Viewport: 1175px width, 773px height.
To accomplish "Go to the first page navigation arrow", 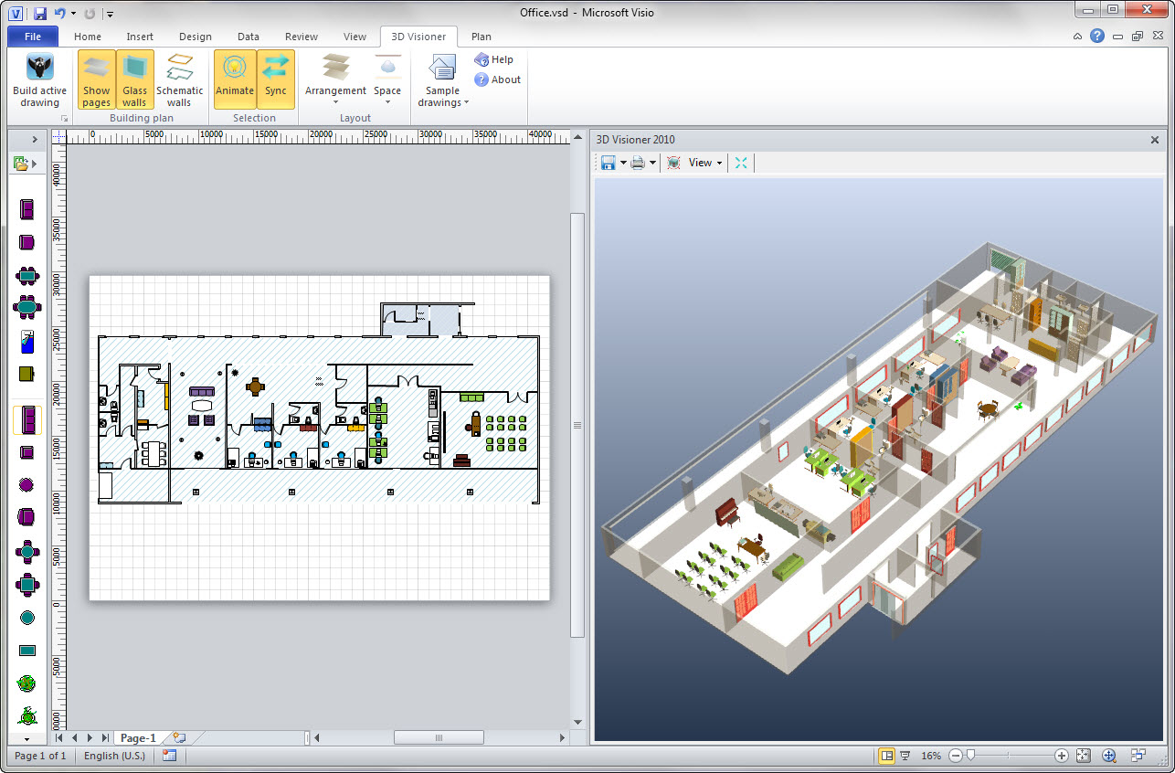I will tap(59, 737).
